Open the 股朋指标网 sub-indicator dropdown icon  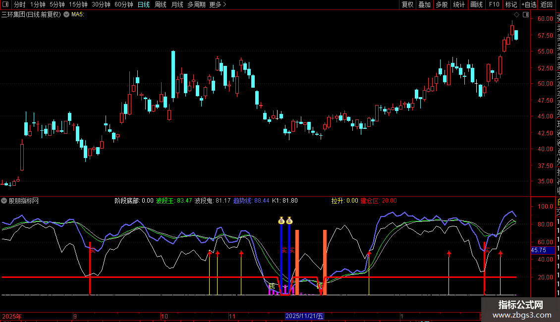click(4, 201)
